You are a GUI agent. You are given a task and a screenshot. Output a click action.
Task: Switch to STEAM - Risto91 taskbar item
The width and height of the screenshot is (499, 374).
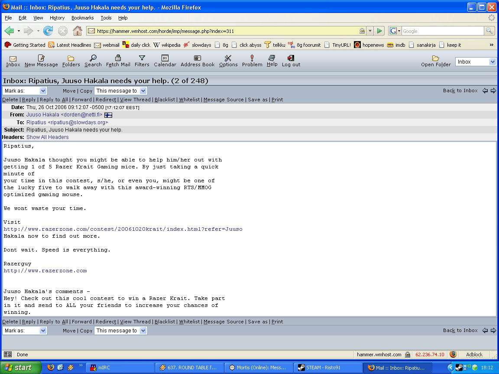(x=327, y=368)
